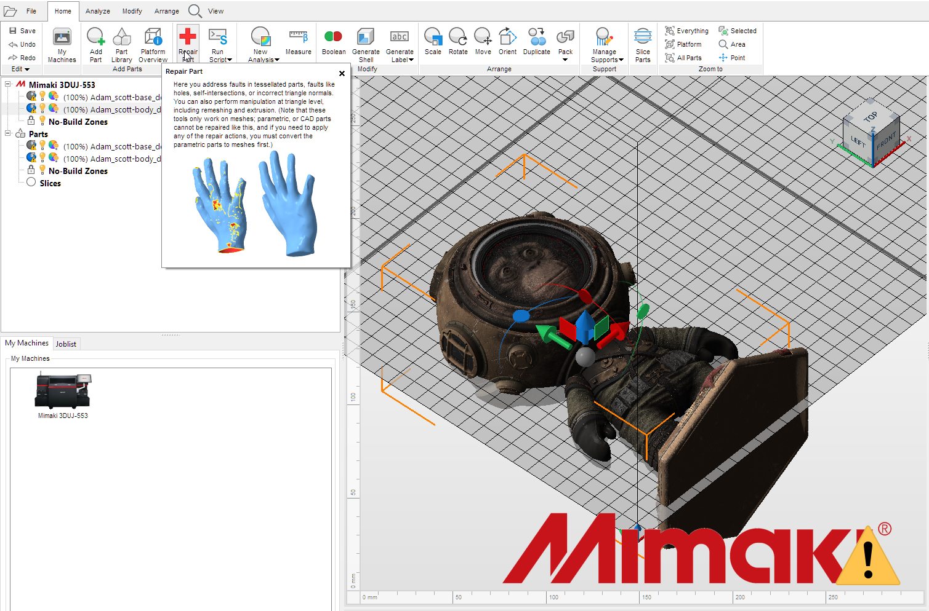Select the Measure tool
The width and height of the screenshot is (929, 611).
click(299, 42)
